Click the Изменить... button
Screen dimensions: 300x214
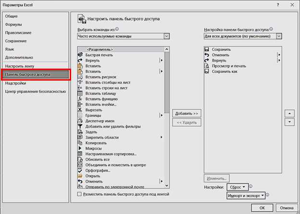coord(216,178)
